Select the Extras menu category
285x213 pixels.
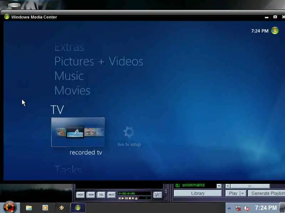tap(69, 47)
